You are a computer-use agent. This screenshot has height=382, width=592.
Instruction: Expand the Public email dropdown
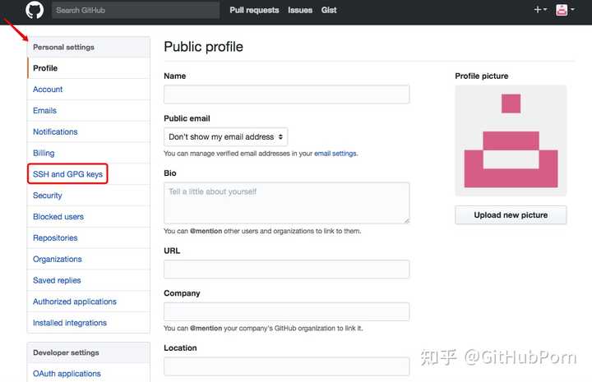[x=225, y=137]
